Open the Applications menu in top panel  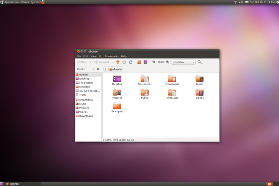click(12, 2)
